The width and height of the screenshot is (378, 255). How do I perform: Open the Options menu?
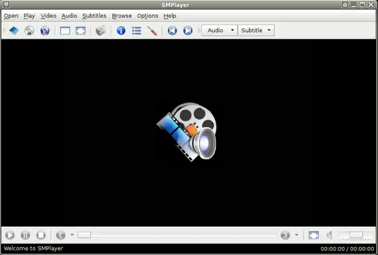coord(147,15)
